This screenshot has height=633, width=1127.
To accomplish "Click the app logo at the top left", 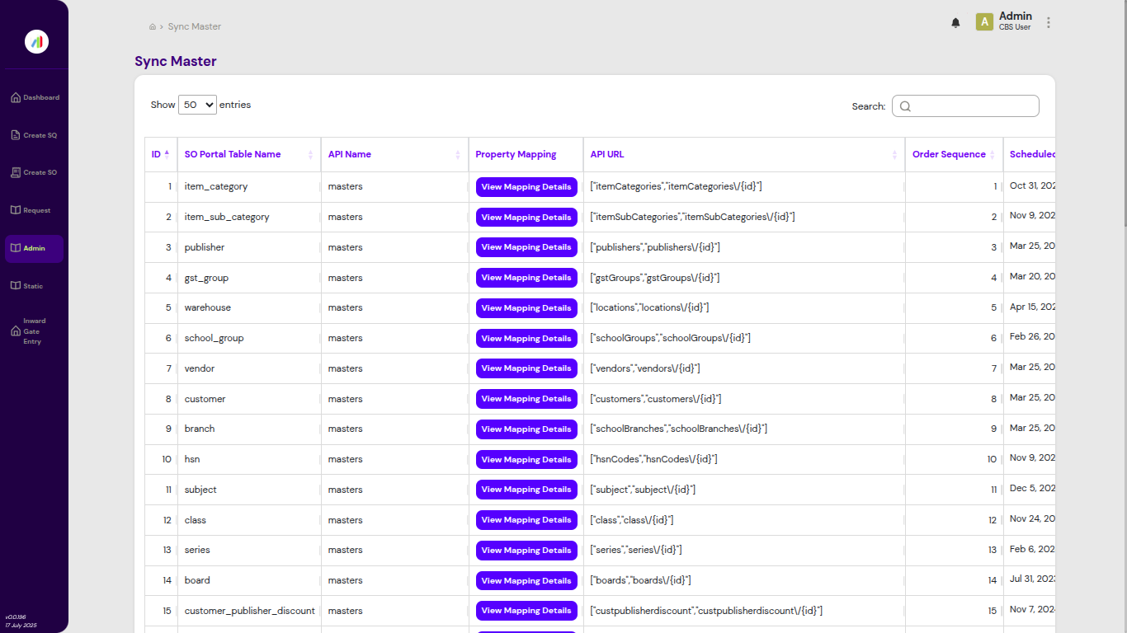I will tap(35, 41).
